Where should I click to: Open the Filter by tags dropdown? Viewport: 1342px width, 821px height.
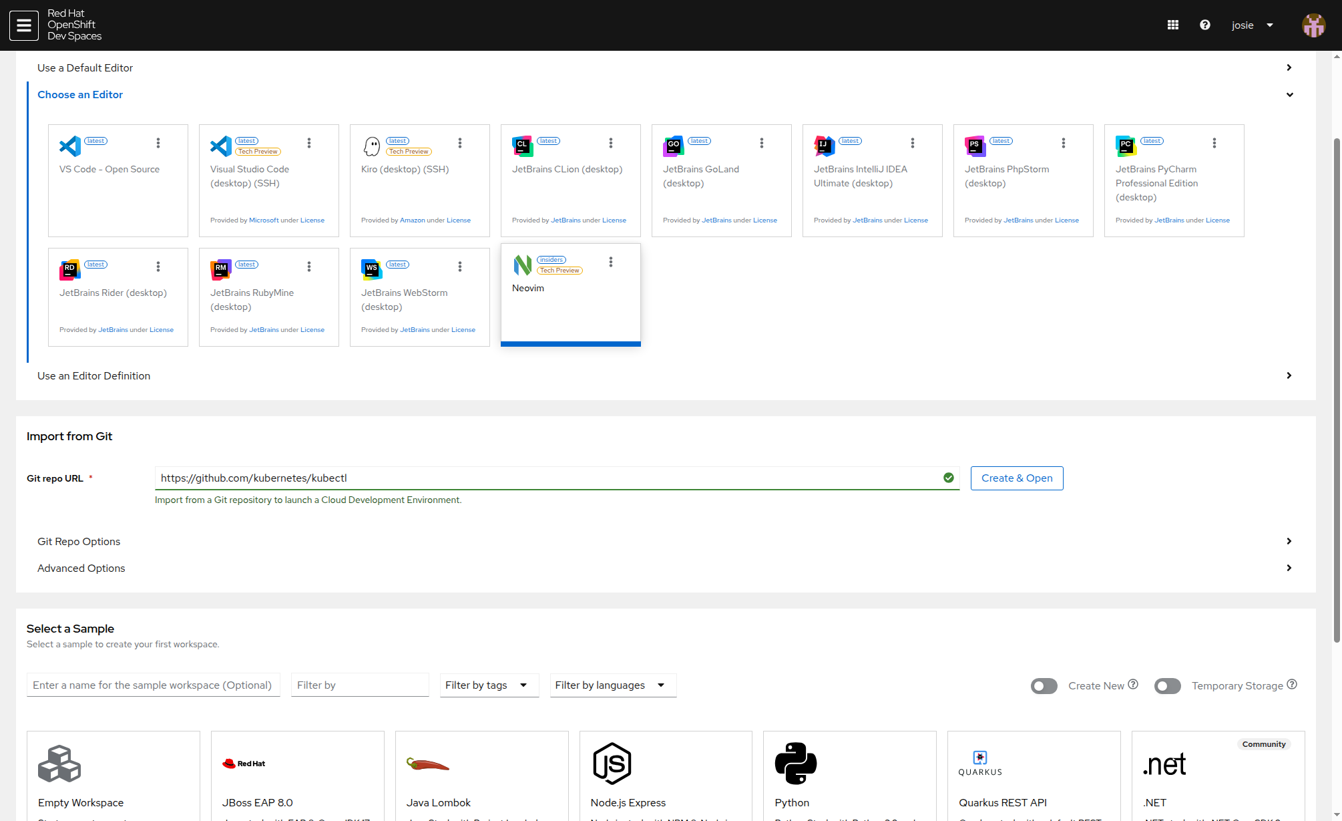[489, 685]
